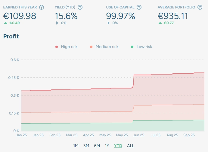Open the Use of Capital help tooltip
208x152 pixels.
click(x=139, y=7)
